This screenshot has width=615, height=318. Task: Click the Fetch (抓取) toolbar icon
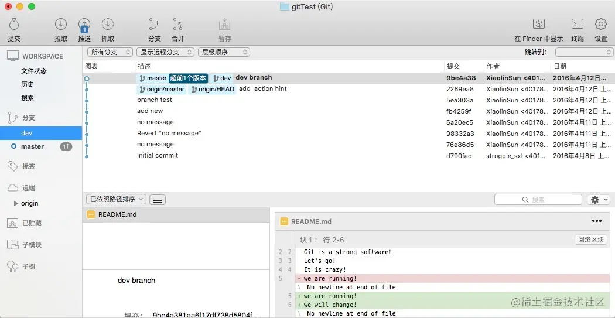click(108, 25)
